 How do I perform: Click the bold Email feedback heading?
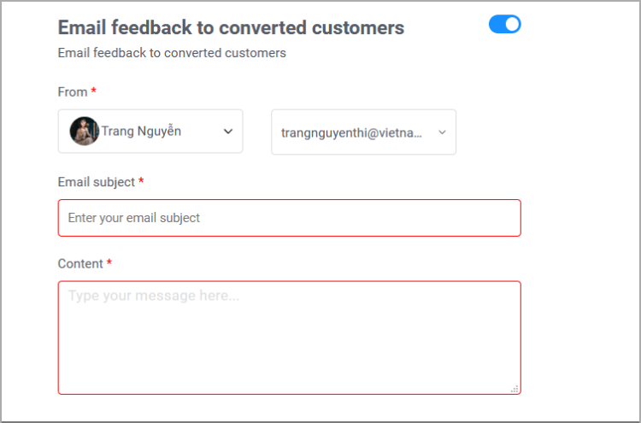click(x=231, y=28)
